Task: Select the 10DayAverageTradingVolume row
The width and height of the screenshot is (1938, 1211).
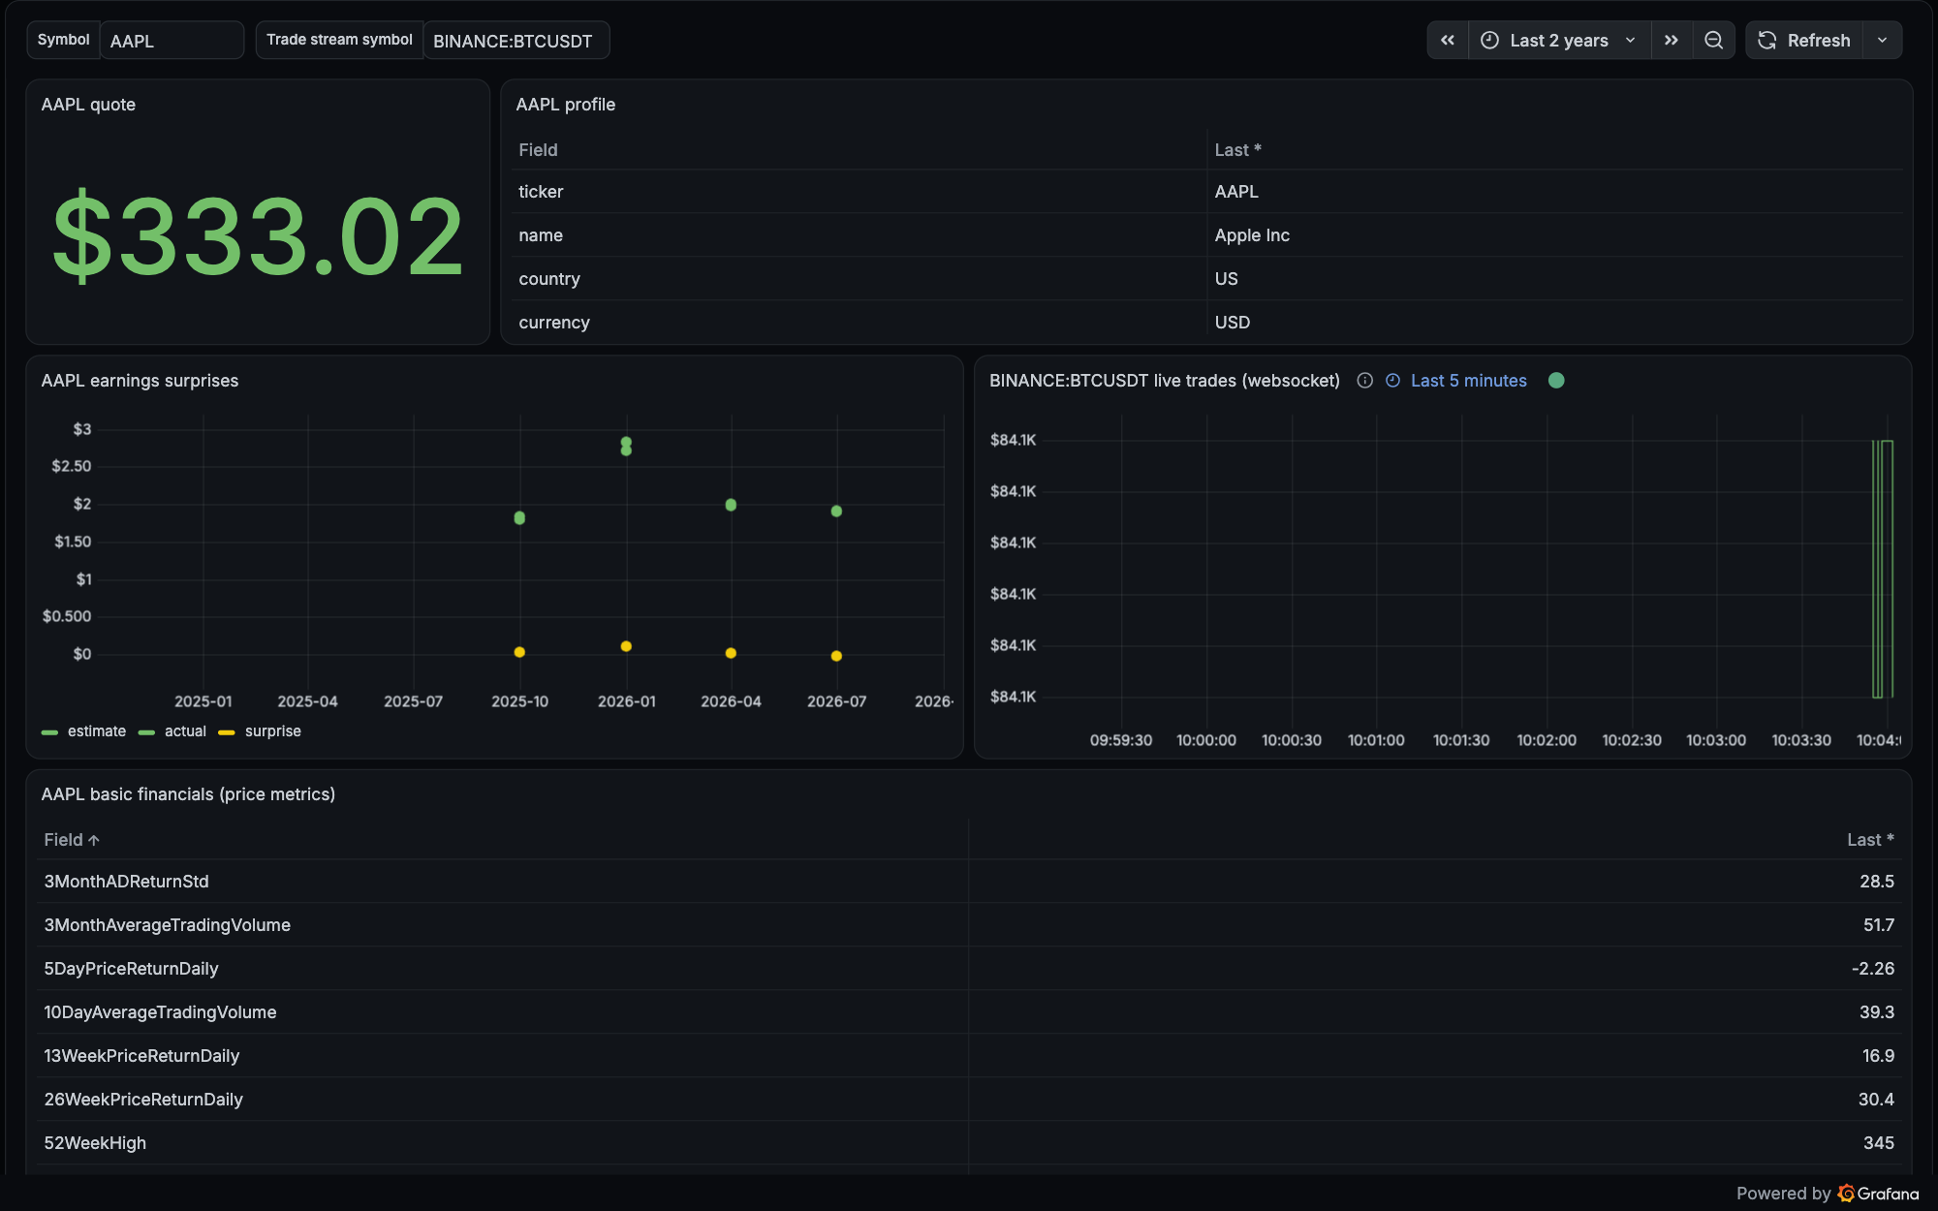Action: point(969,1012)
